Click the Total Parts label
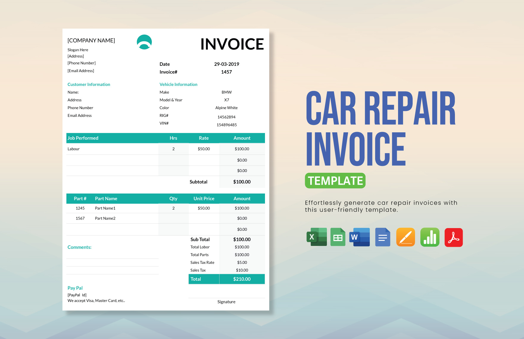 pyautogui.click(x=199, y=255)
